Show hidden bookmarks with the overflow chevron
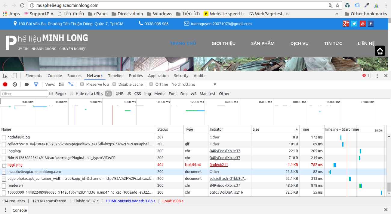The height and width of the screenshot is (214, 391). (x=337, y=14)
